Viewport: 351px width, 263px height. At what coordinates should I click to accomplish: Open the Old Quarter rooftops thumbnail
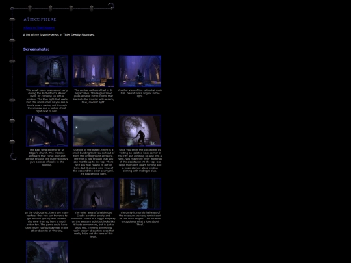pos(47,194)
